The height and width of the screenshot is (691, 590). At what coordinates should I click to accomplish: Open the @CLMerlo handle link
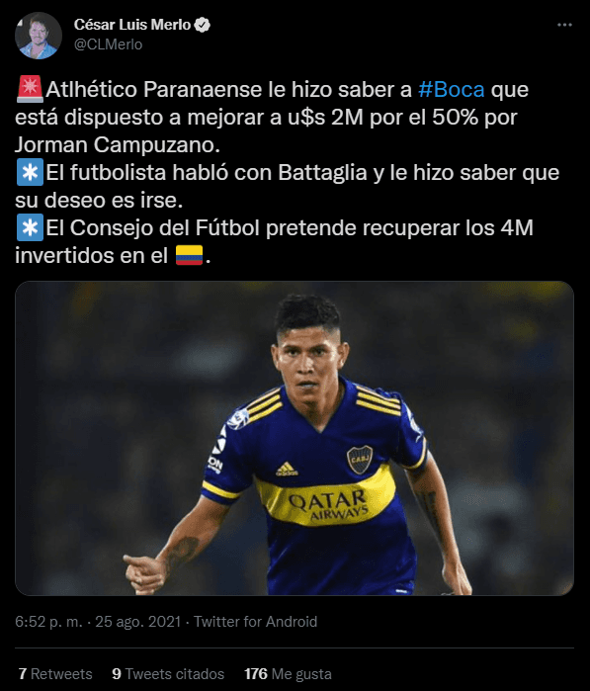coord(109,44)
